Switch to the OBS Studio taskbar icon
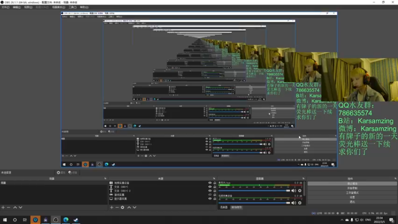 tap(56, 220)
